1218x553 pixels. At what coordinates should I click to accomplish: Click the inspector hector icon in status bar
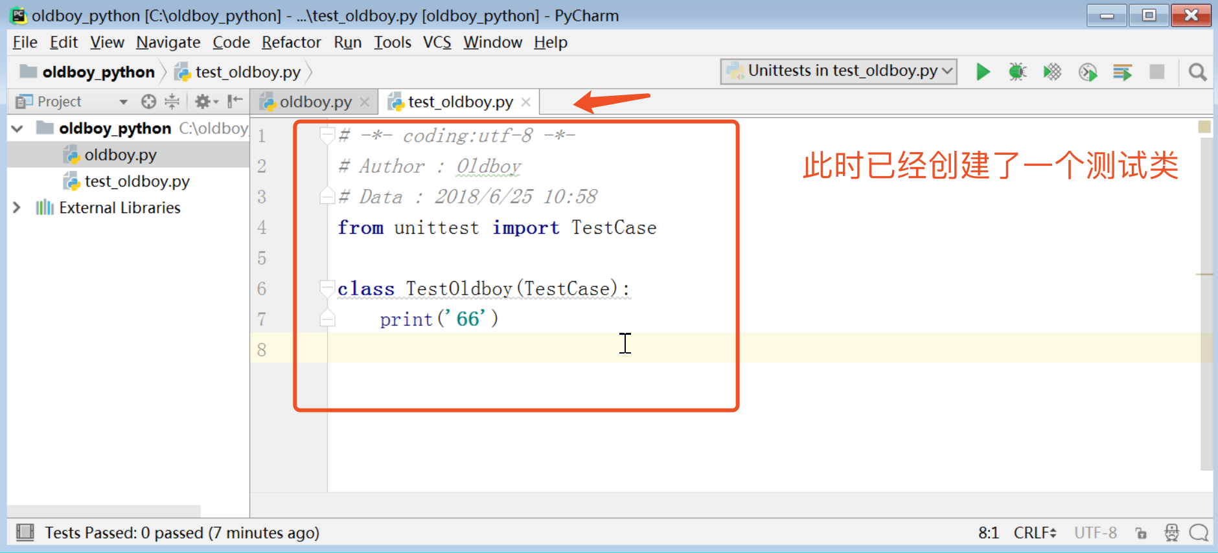point(1171,533)
